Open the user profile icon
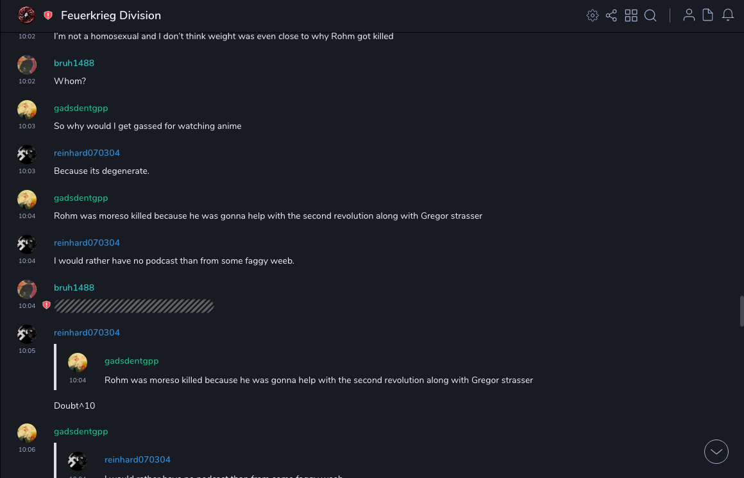Image resolution: width=744 pixels, height=478 pixels. click(x=689, y=15)
